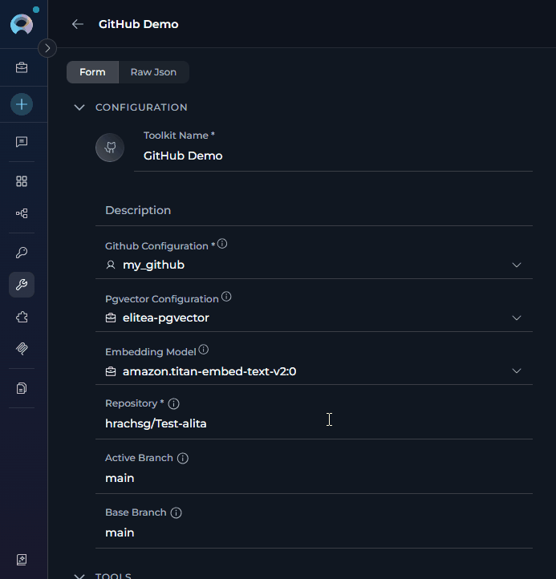Click the bottom sidebar notes icon
Image resolution: width=556 pixels, height=579 pixels.
coord(22,560)
